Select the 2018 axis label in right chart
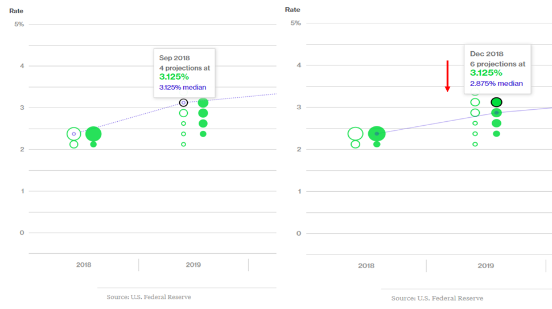This screenshot has width=552, height=309. pos(366,266)
